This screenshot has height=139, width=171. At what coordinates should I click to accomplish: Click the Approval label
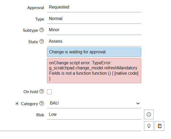(x=35, y=8)
